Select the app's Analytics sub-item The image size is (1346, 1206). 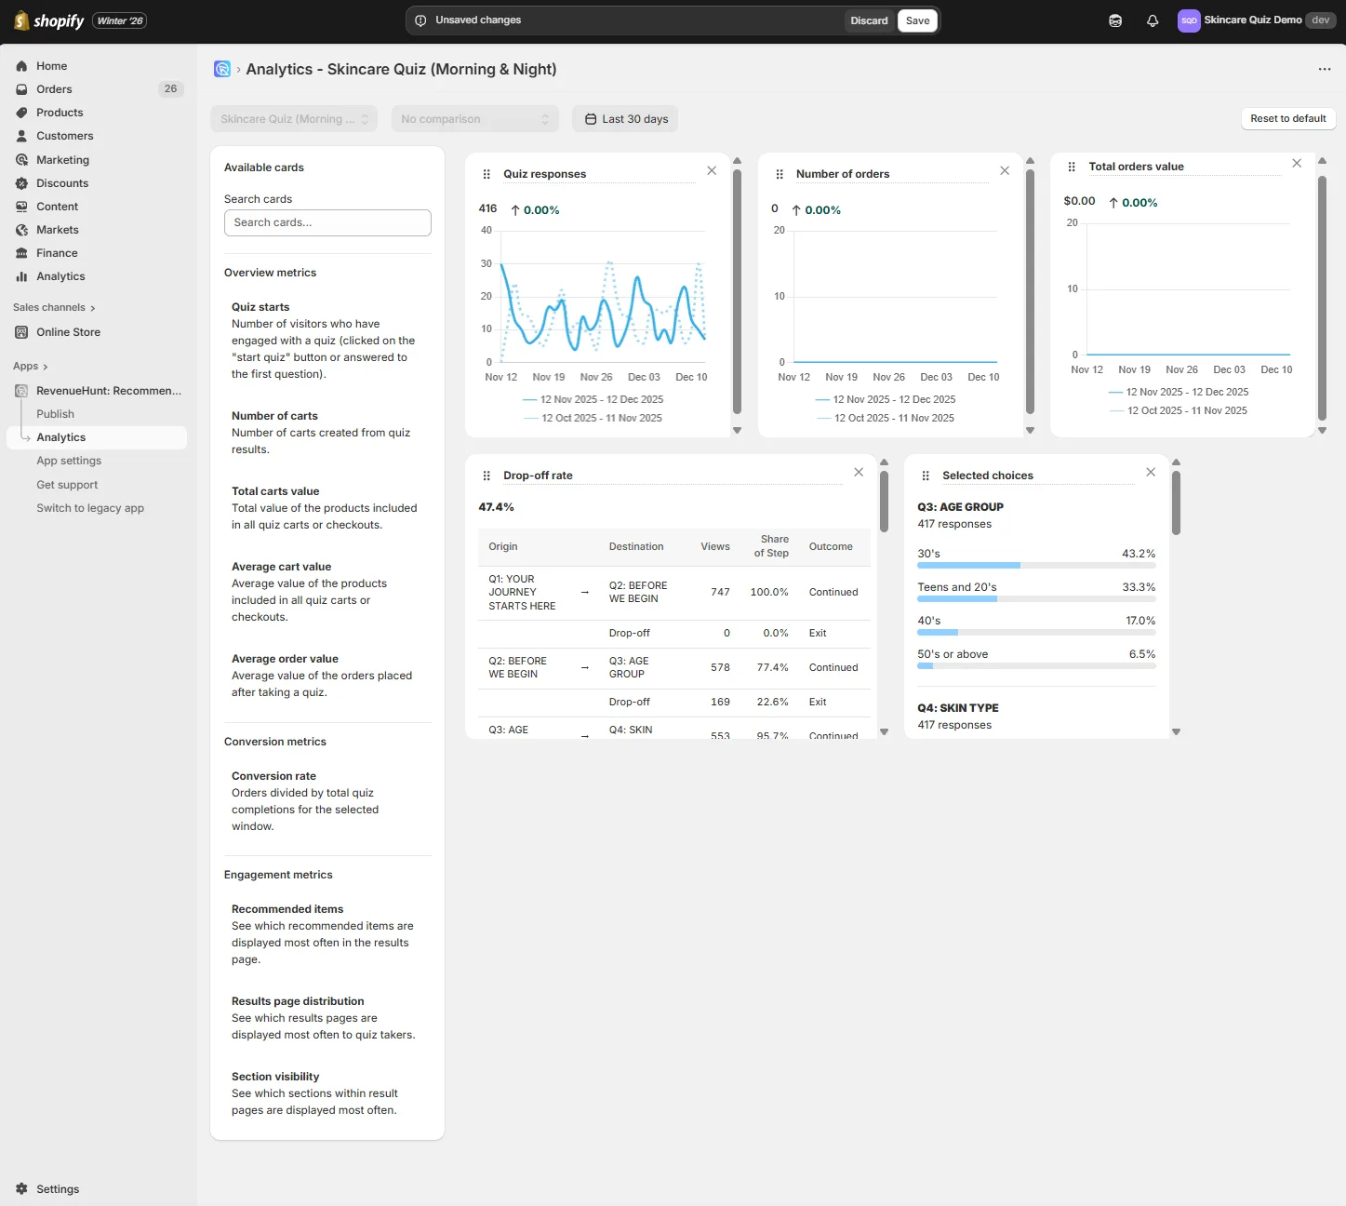click(97, 437)
